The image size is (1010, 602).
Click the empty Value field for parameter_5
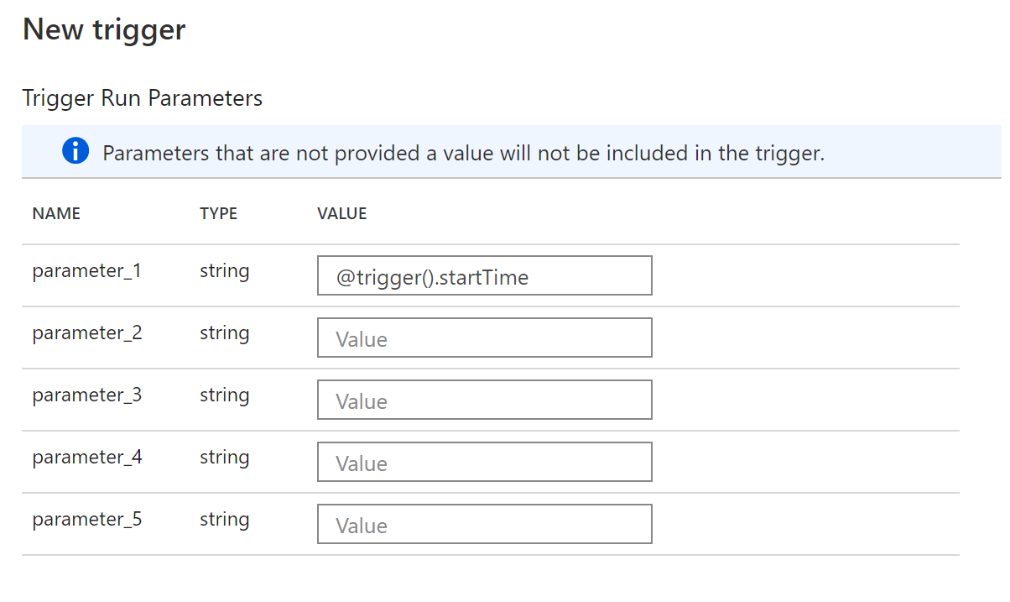click(x=485, y=524)
